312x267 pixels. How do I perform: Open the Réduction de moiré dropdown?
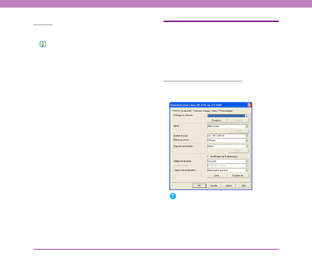pyautogui.click(x=228, y=161)
